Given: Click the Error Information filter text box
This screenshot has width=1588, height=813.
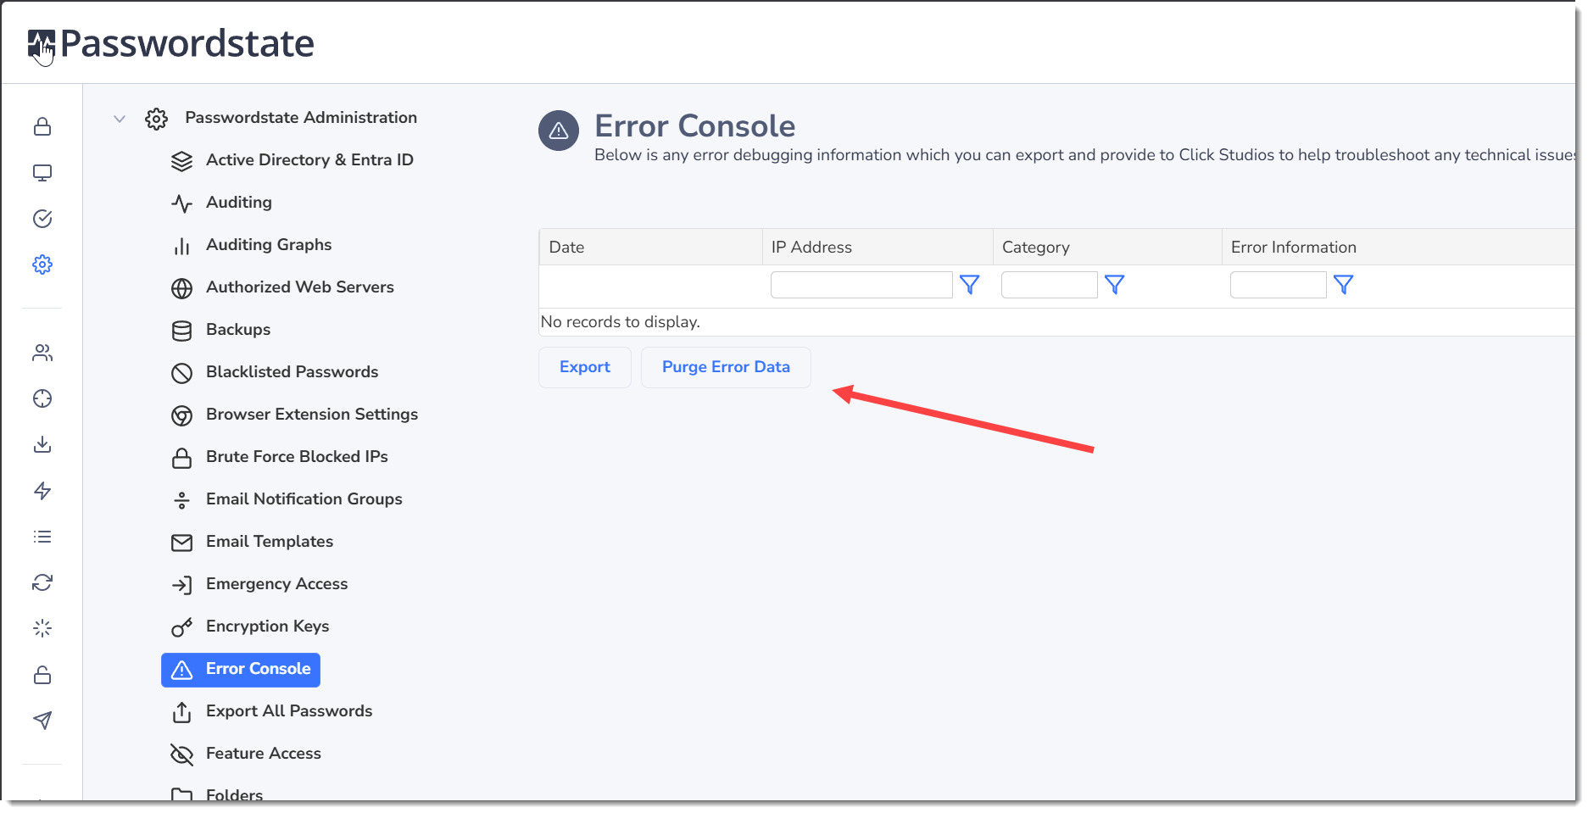Looking at the screenshot, I should pyautogui.click(x=1279, y=285).
